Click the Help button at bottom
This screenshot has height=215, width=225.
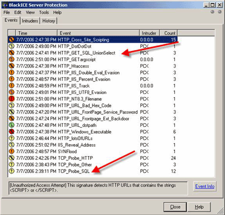(x=199, y=207)
